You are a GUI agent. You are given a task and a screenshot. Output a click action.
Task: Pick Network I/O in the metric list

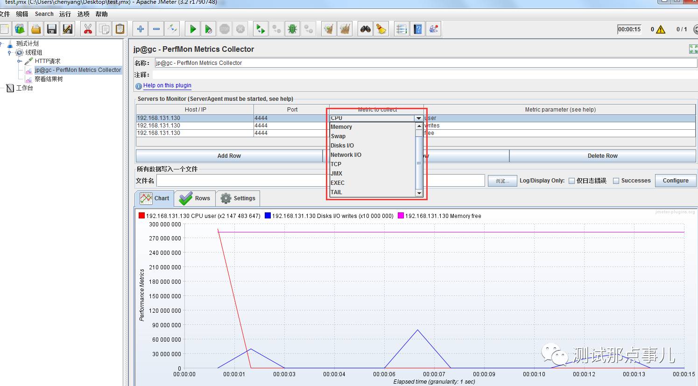[372, 155]
